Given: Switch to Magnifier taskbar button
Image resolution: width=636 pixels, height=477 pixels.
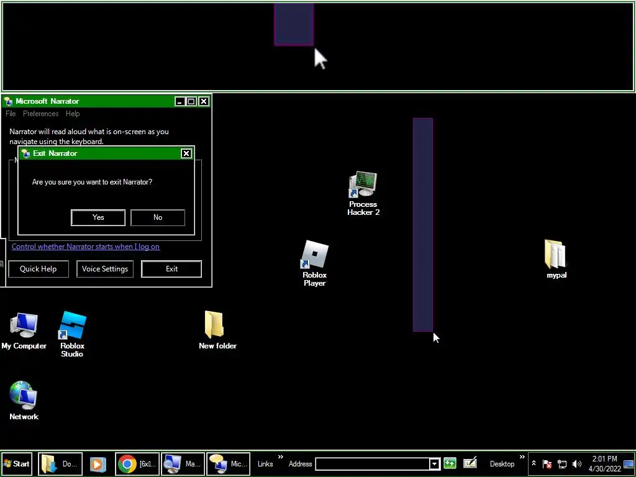Looking at the screenshot, I should pyautogui.click(x=183, y=463).
